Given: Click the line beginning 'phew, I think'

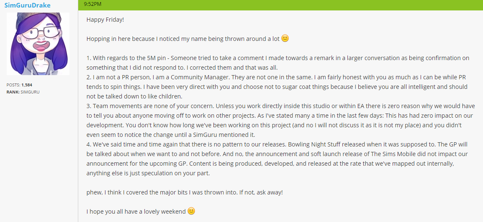Looking at the screenshot, I should tap(185, 192).
